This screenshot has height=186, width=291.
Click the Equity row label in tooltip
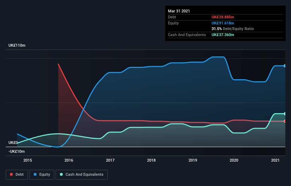(173, 23)
